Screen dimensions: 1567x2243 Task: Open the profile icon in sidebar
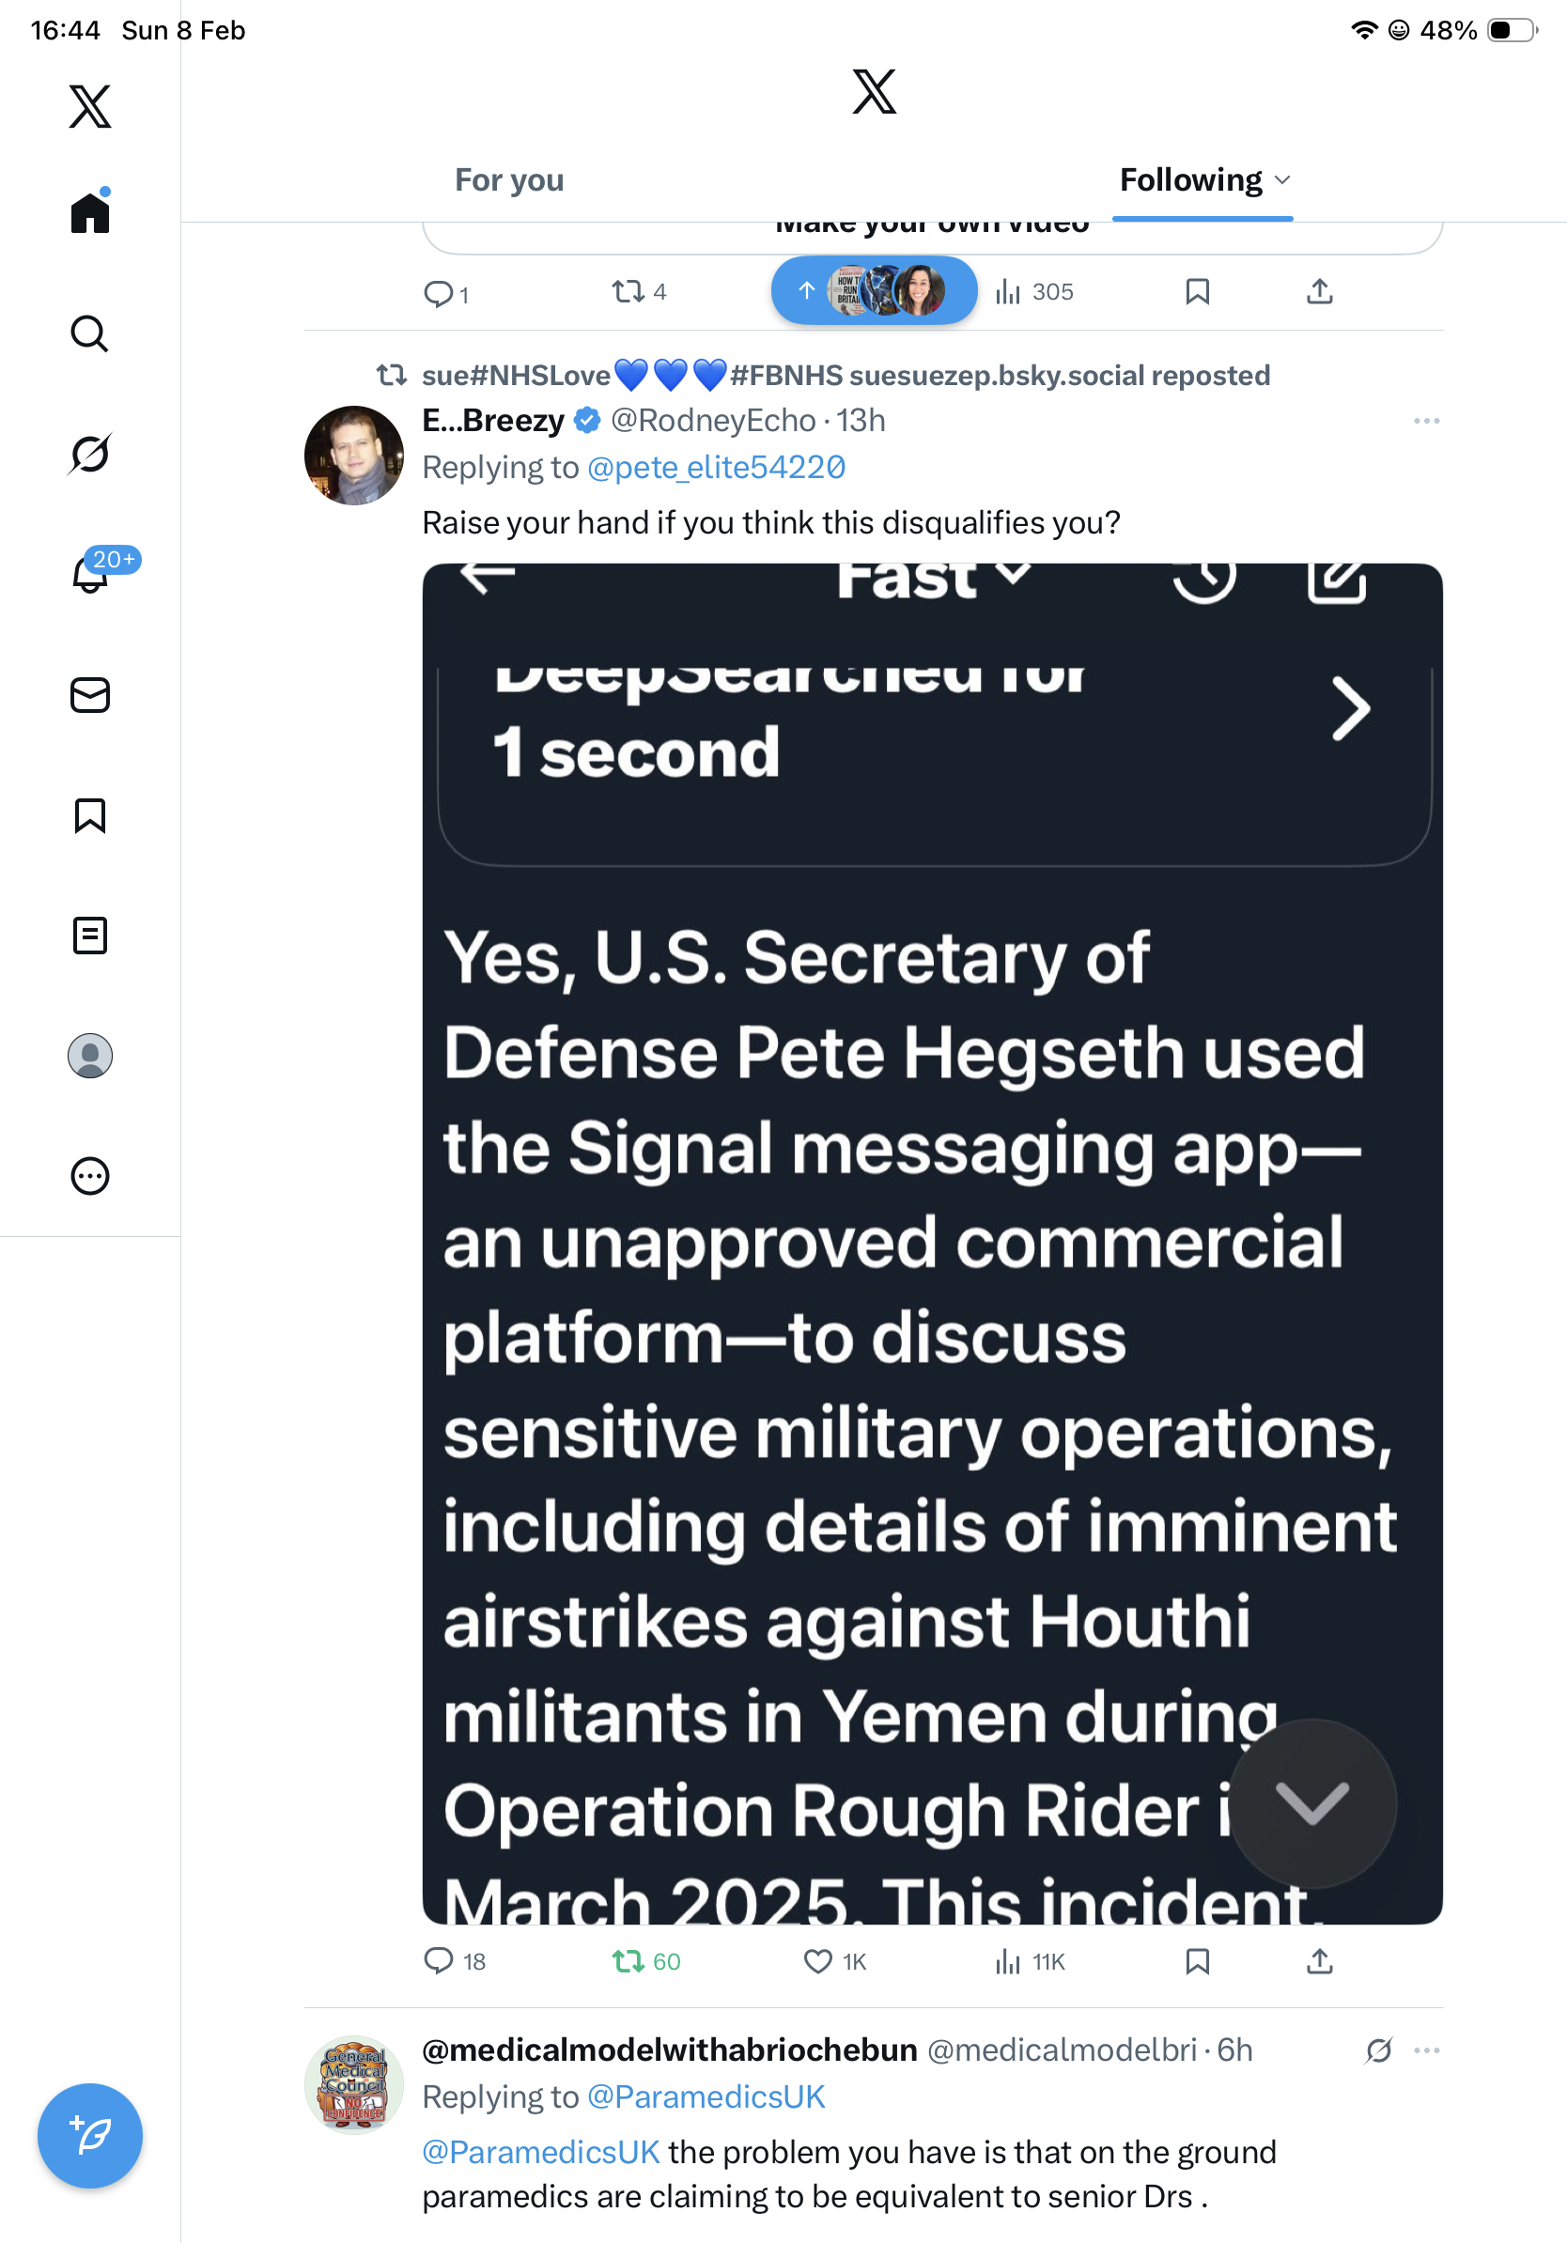90,1056
